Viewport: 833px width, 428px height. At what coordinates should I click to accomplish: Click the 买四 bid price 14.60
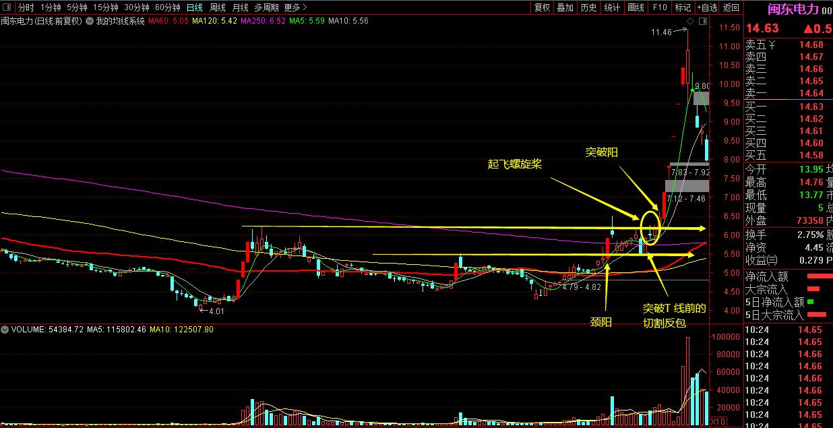(811, 144)
